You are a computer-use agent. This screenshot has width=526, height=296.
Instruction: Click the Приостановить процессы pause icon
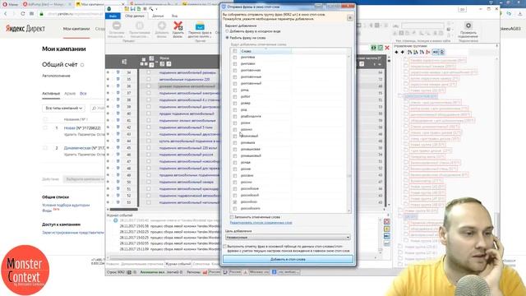point(140,25)
